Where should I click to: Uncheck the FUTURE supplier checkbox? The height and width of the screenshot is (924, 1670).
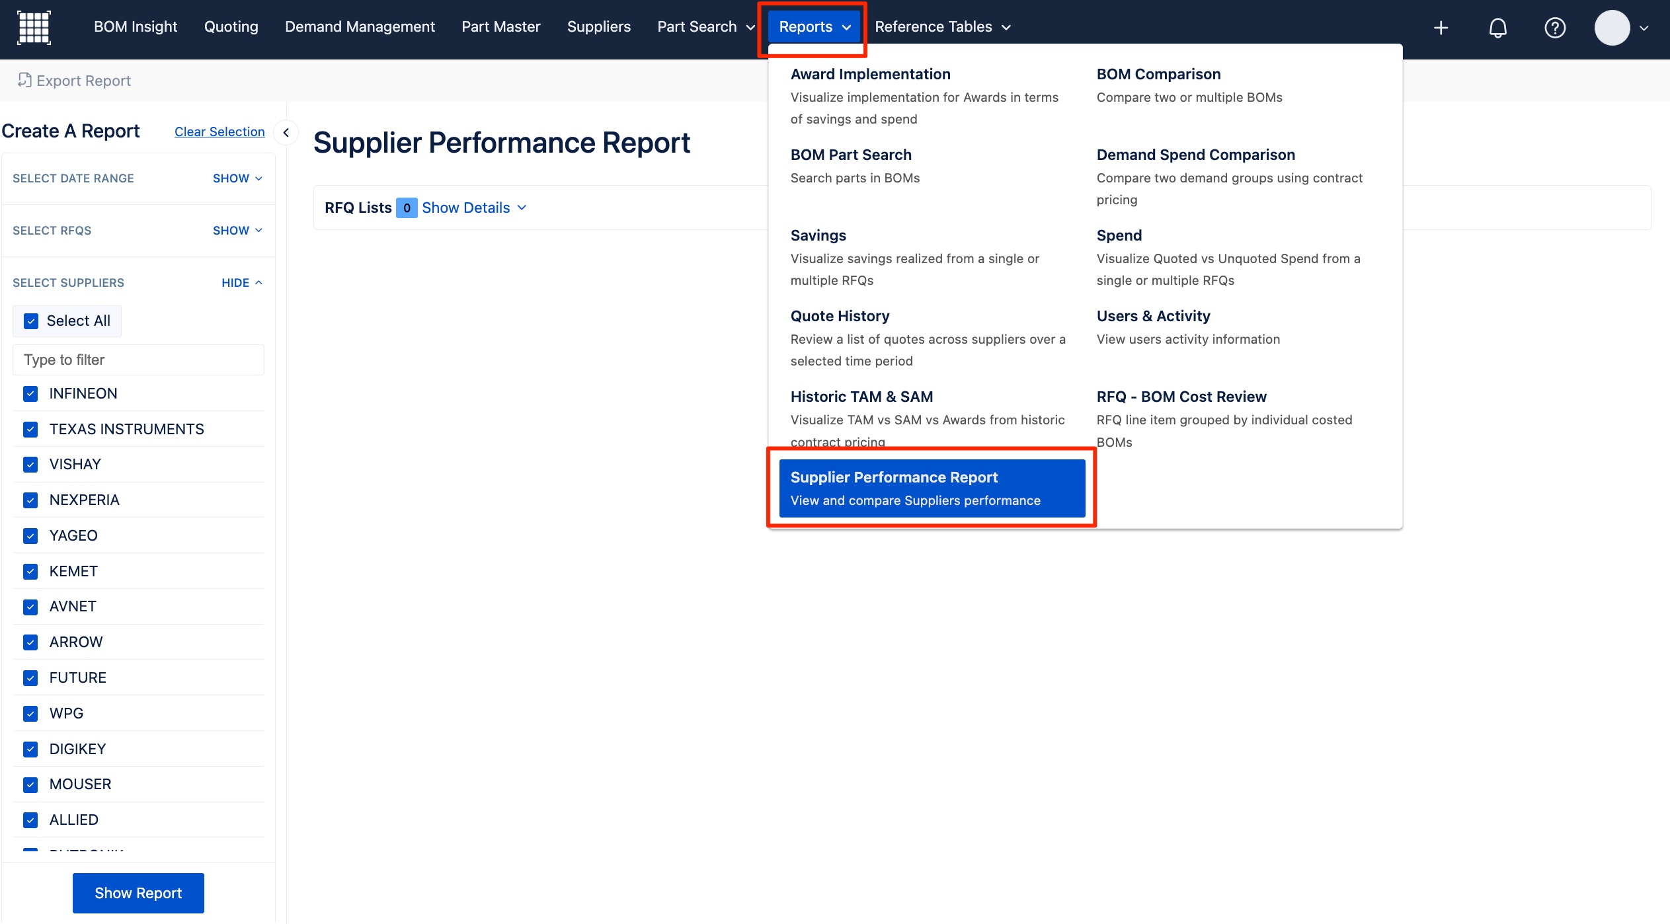30,678
